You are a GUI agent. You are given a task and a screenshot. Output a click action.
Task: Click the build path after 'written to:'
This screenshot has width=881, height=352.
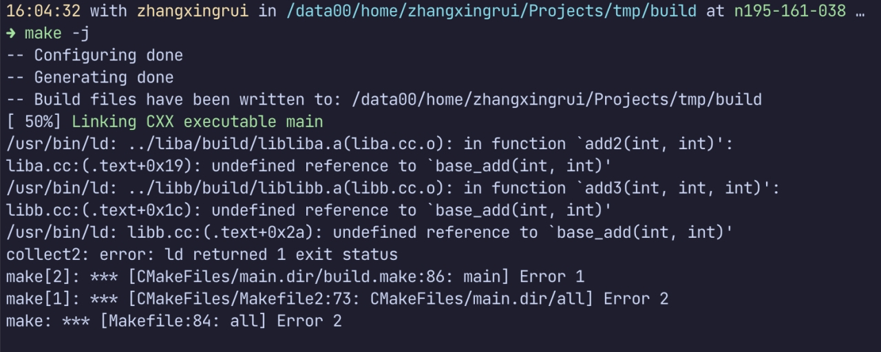556,100
